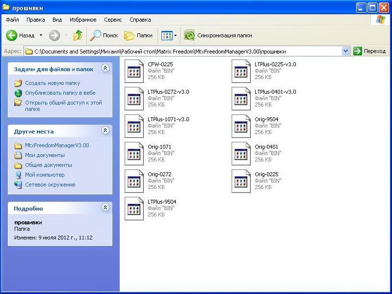Select the LTPlus-0401-v3.0 file icon
Screen dimensions: 392x294
point(241,99)
